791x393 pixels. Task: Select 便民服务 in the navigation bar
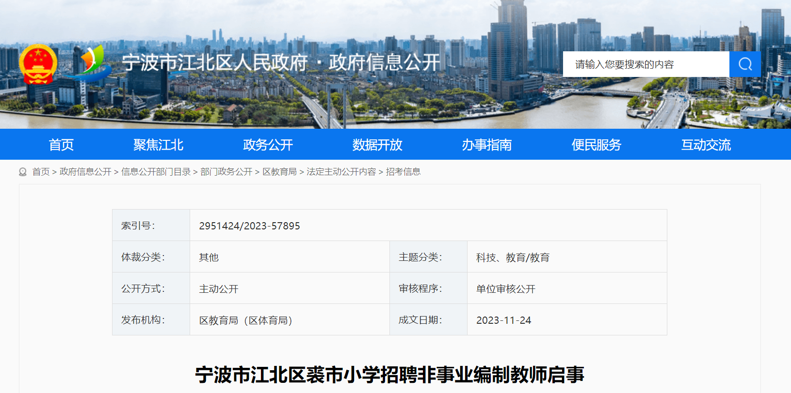coord(597,145)
